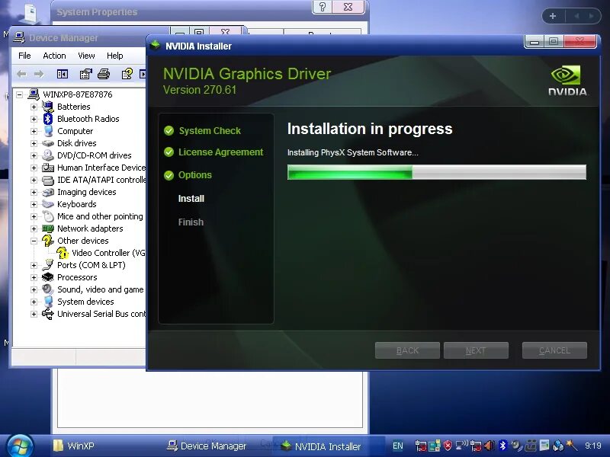Click the installation progress bar
Viewport: 610px width, 457px height.
pyautogui.click(x=436, y=172)
